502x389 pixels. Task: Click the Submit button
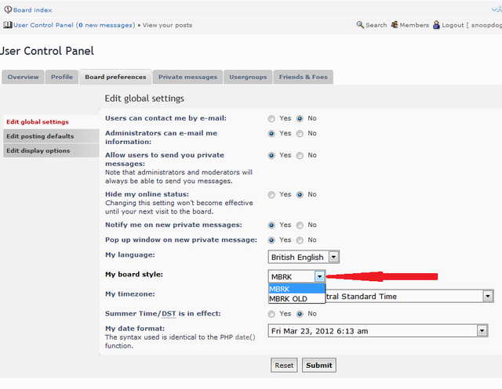319,365
